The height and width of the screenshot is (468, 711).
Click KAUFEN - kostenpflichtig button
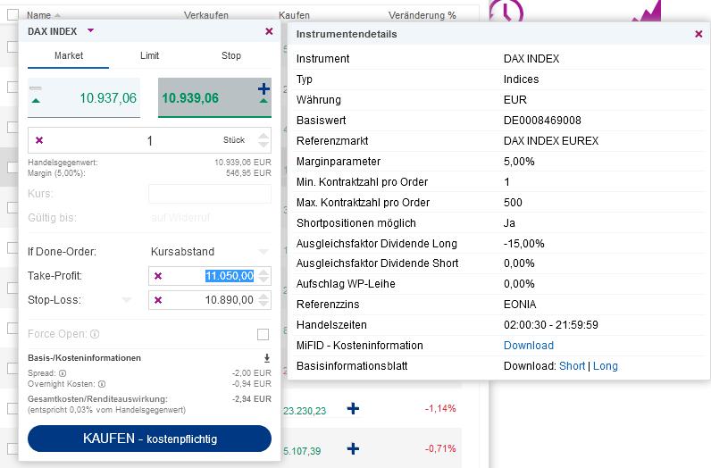click(150, 439)
